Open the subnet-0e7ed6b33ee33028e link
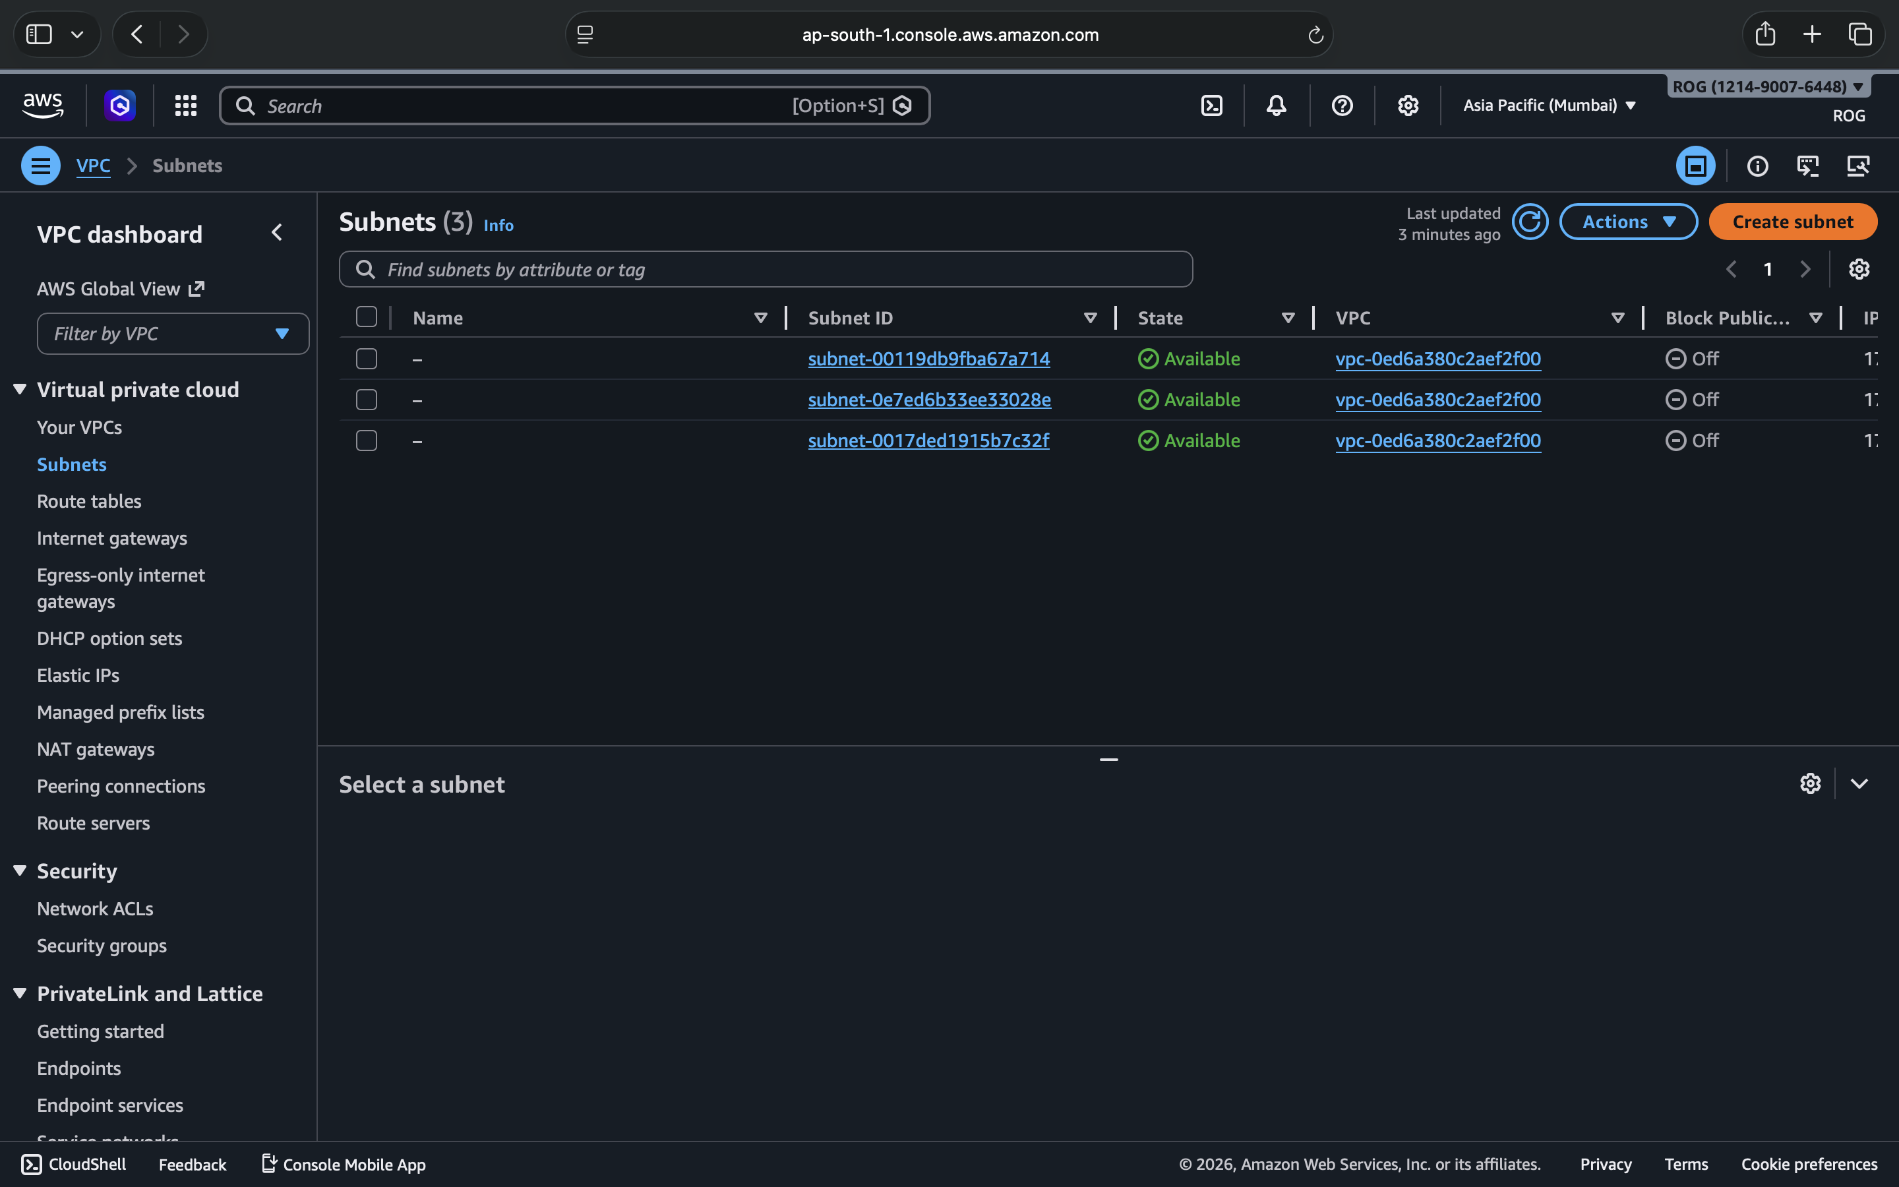The width and height of the screenshot is (1899, 1187). click(929, 400)
